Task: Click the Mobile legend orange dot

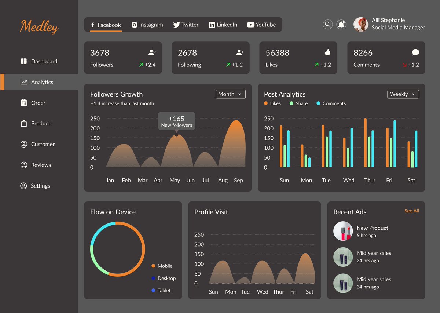Action: click(x=153, y=266)
